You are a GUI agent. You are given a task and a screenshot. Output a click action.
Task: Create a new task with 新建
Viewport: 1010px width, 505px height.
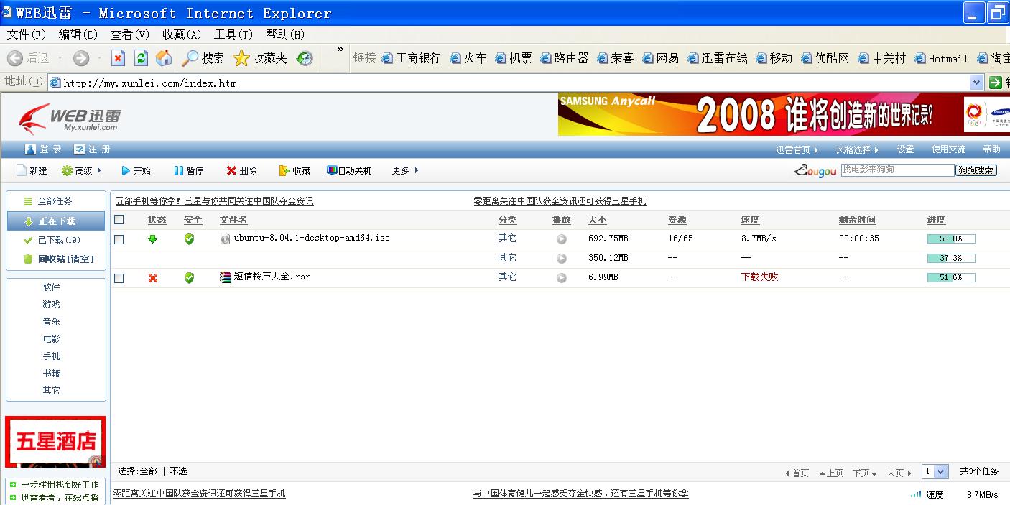(32, 170)
